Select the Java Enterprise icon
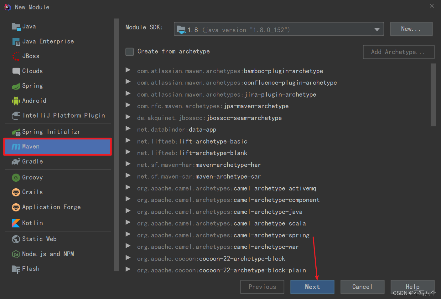Viewport: 441px width, 299px height. 16,42
